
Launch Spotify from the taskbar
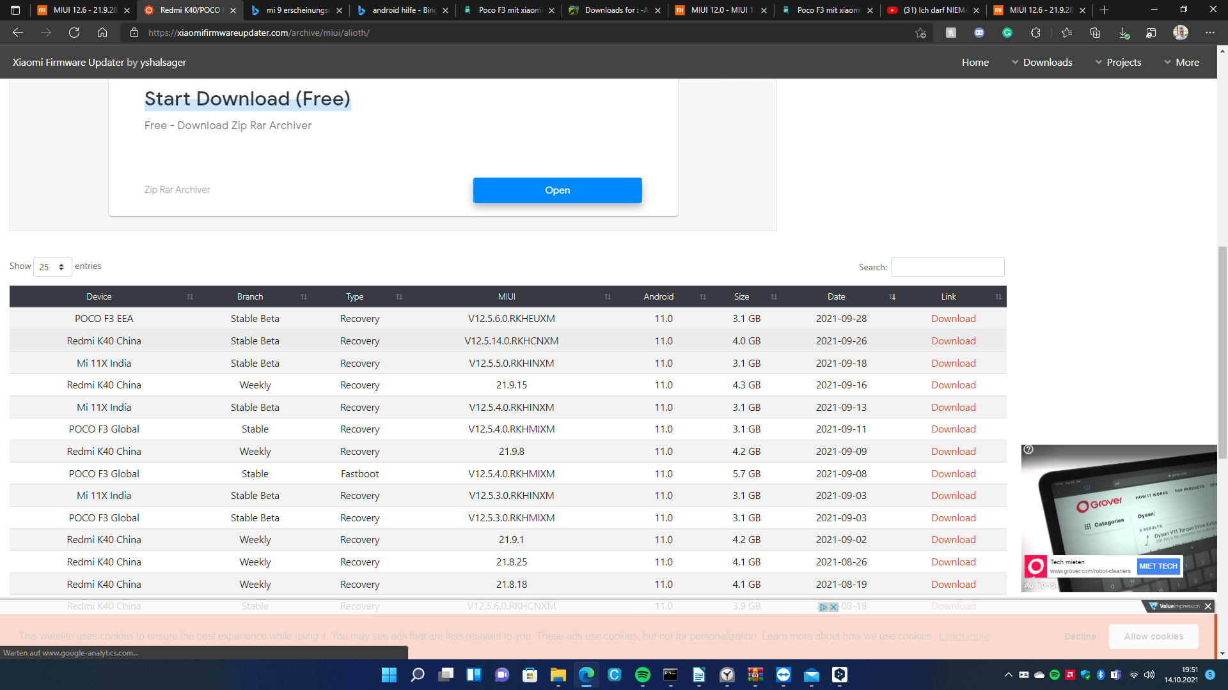[642, 675]
